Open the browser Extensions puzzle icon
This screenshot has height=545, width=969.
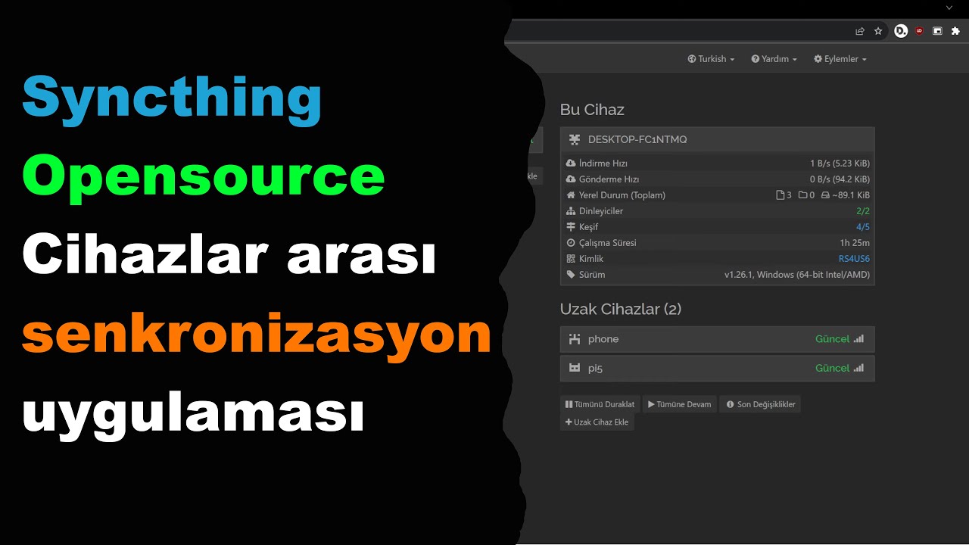point(956,31)
